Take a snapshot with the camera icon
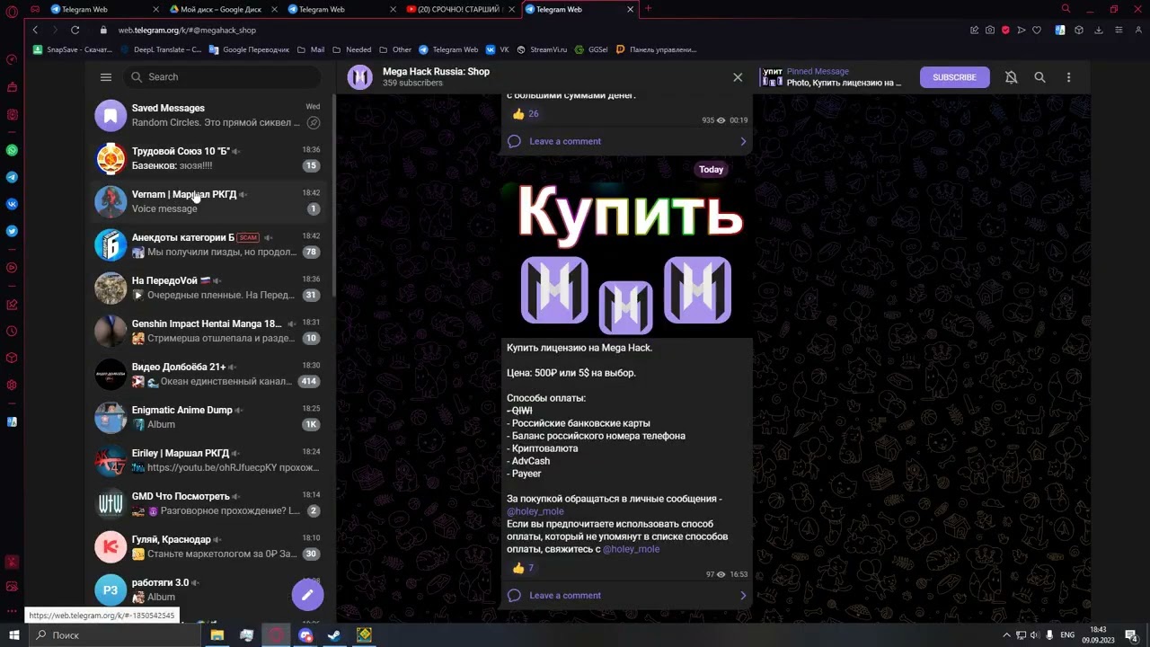1150x647 pixels. click(x=989, y=30)
